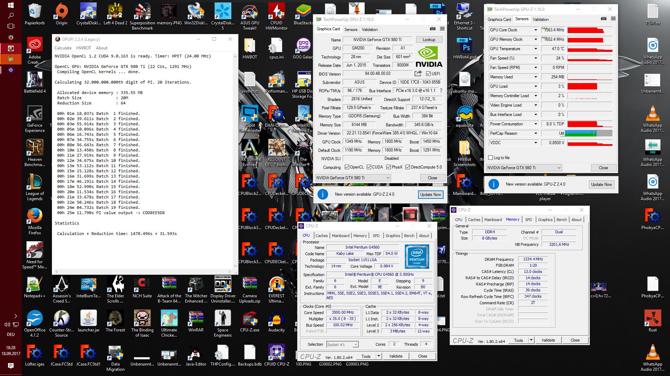Open CPU-Z Tools dropdown arrow in Memory window
The height and width of the screenshot is (376, 670).
pos(531,340)
